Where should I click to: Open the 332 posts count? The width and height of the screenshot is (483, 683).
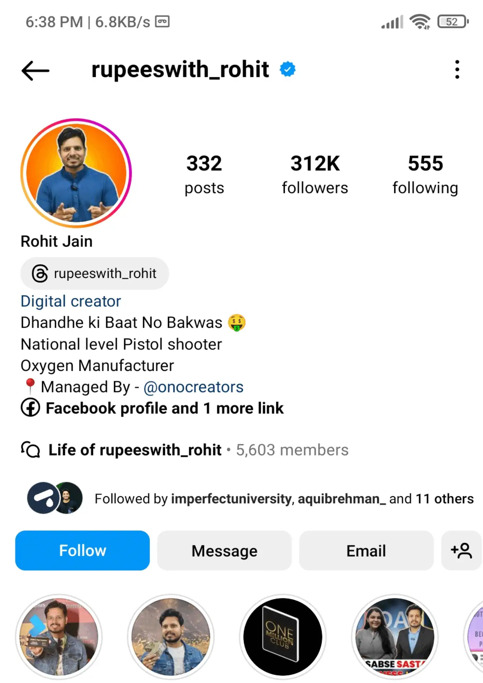click(x=204, y=174)
